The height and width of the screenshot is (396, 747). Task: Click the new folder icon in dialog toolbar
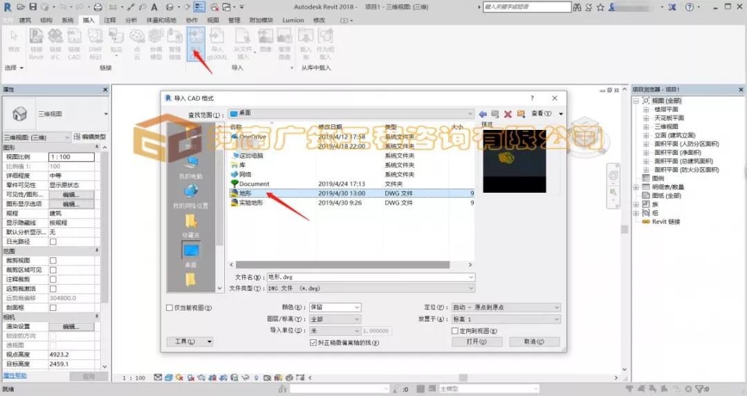tap(521, 114)
